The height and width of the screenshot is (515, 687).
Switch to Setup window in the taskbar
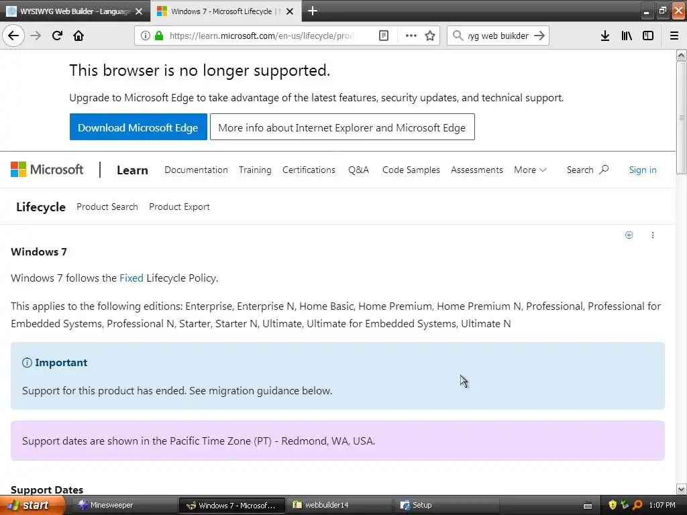click(447, 506)
